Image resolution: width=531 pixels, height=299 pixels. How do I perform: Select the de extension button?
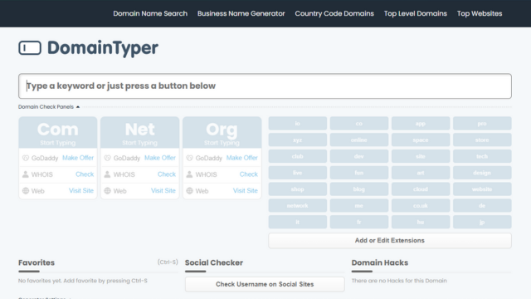pos(482,205)
